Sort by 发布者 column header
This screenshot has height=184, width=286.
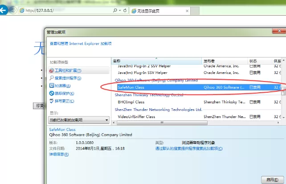225,61
